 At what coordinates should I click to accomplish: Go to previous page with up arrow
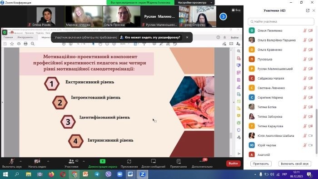pyautogui.click(x=64, y=44)
